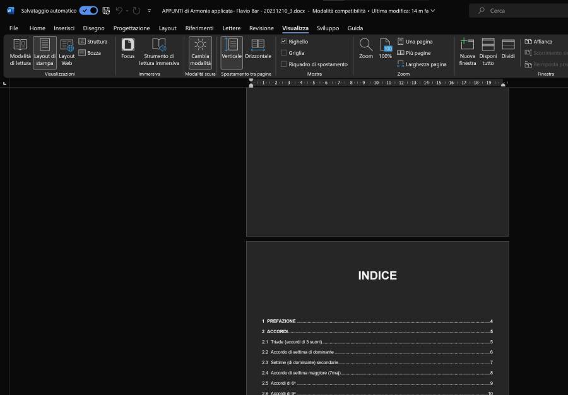The image size is (568, 395).
Task: Switch to Layout Web view
Action: coord(67,51)
